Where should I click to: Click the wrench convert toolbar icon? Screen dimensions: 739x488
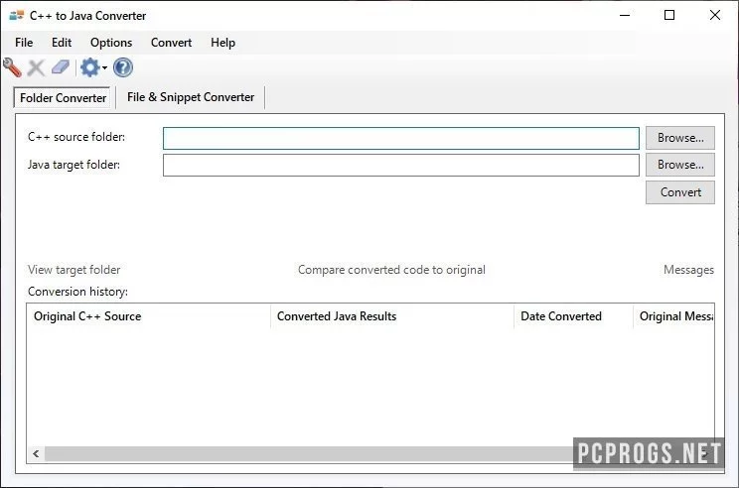tap(12, 67)
